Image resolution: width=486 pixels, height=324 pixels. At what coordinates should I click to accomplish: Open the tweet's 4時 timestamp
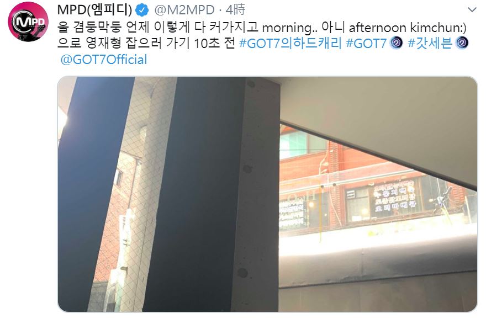[235, 10]
